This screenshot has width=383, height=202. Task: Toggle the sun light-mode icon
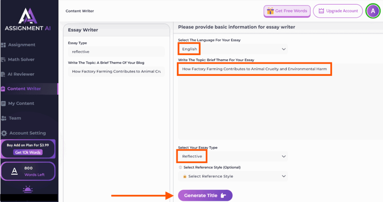click(28, 189)
